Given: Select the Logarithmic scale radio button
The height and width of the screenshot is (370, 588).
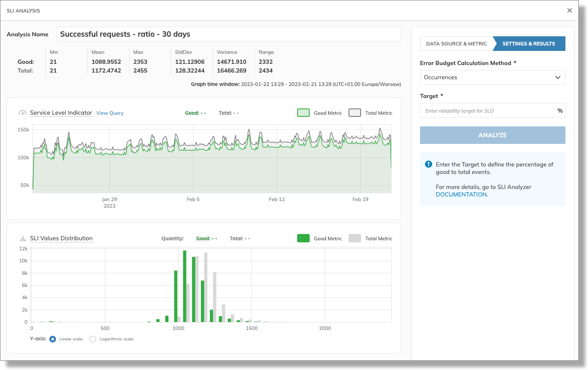Looking at the screenshot, I should [x=93, y=339].
